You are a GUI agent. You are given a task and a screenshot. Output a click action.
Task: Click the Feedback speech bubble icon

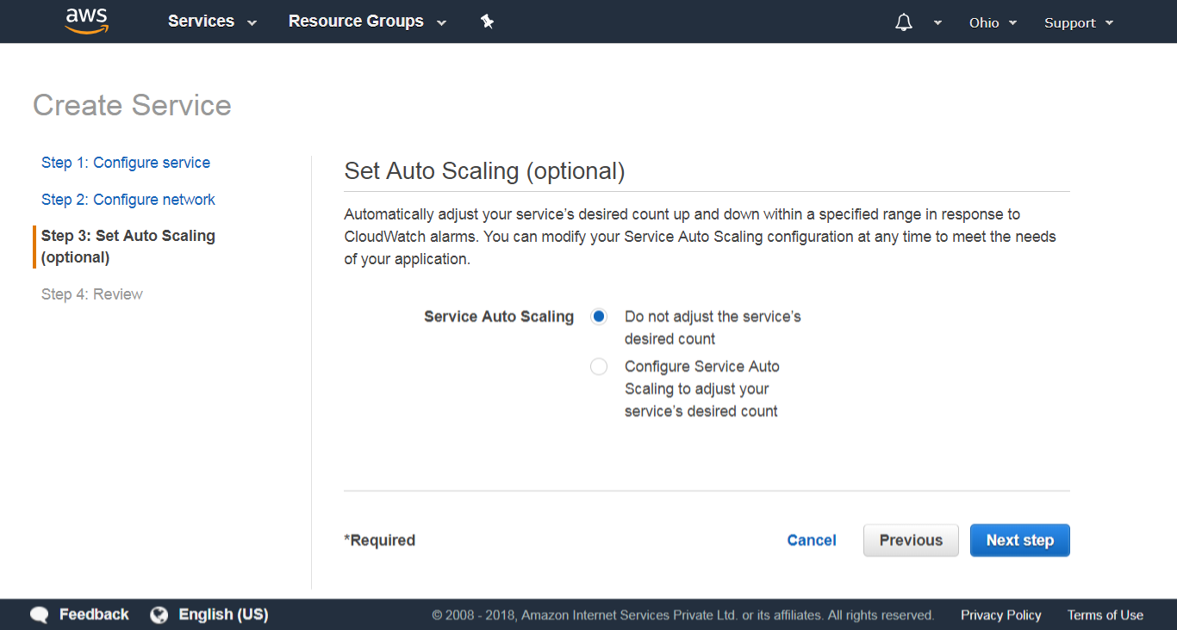pos(40,615)
